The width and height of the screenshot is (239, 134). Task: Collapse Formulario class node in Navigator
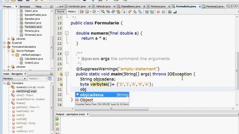[x=4, y=83]
